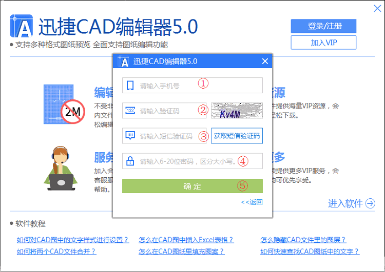Open tutorial 怎么隐藏CAD文件里的图层？

(x=303, y=240)
